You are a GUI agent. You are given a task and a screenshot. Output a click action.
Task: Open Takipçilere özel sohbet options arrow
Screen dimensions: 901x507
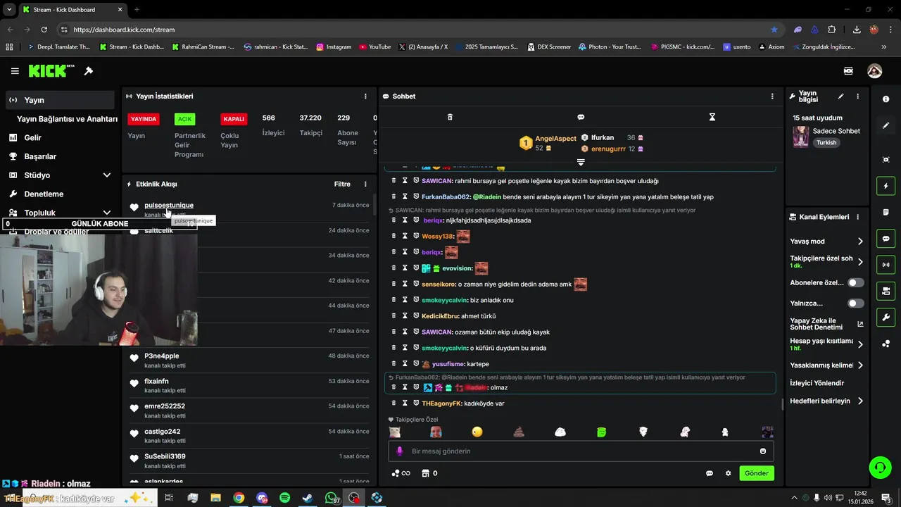click(x=860, y=262)
